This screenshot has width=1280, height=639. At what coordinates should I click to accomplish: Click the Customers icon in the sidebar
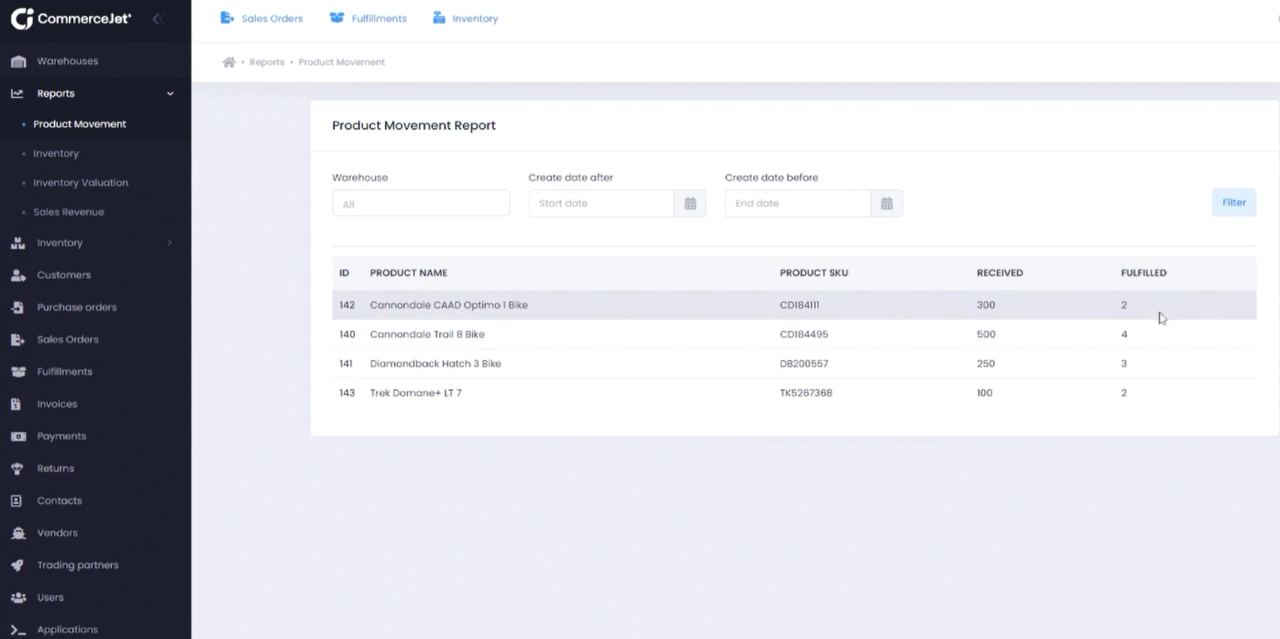click(x=18, y=275)
